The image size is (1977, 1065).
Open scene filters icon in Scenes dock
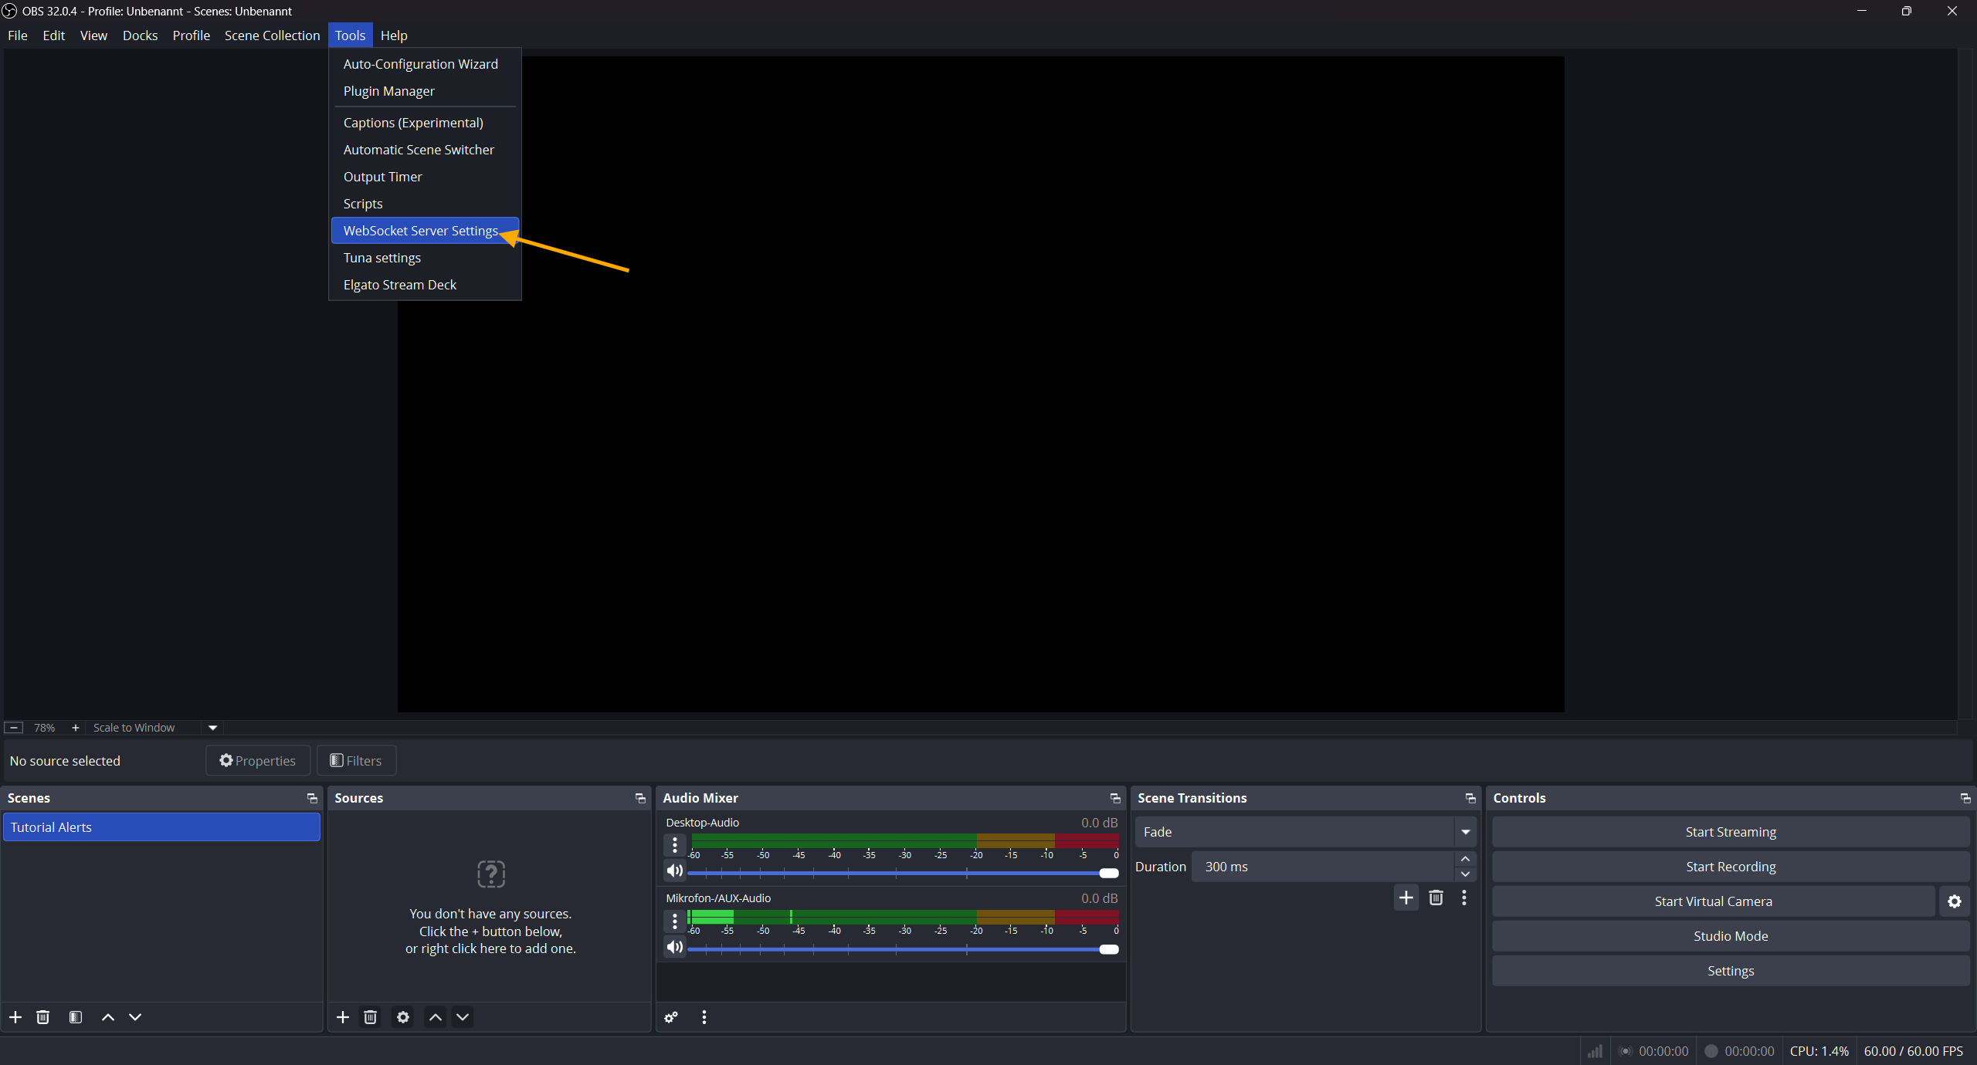pos(76,1017)
